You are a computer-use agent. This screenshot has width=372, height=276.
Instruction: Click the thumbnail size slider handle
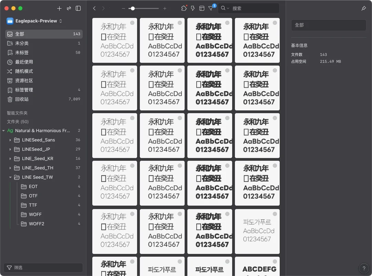click(x=133, y=8)
